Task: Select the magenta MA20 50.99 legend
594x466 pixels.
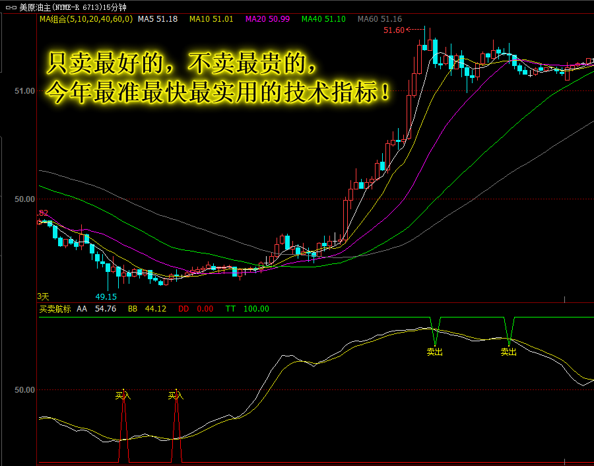Action: pyautogui.click(x=267, y=20)
